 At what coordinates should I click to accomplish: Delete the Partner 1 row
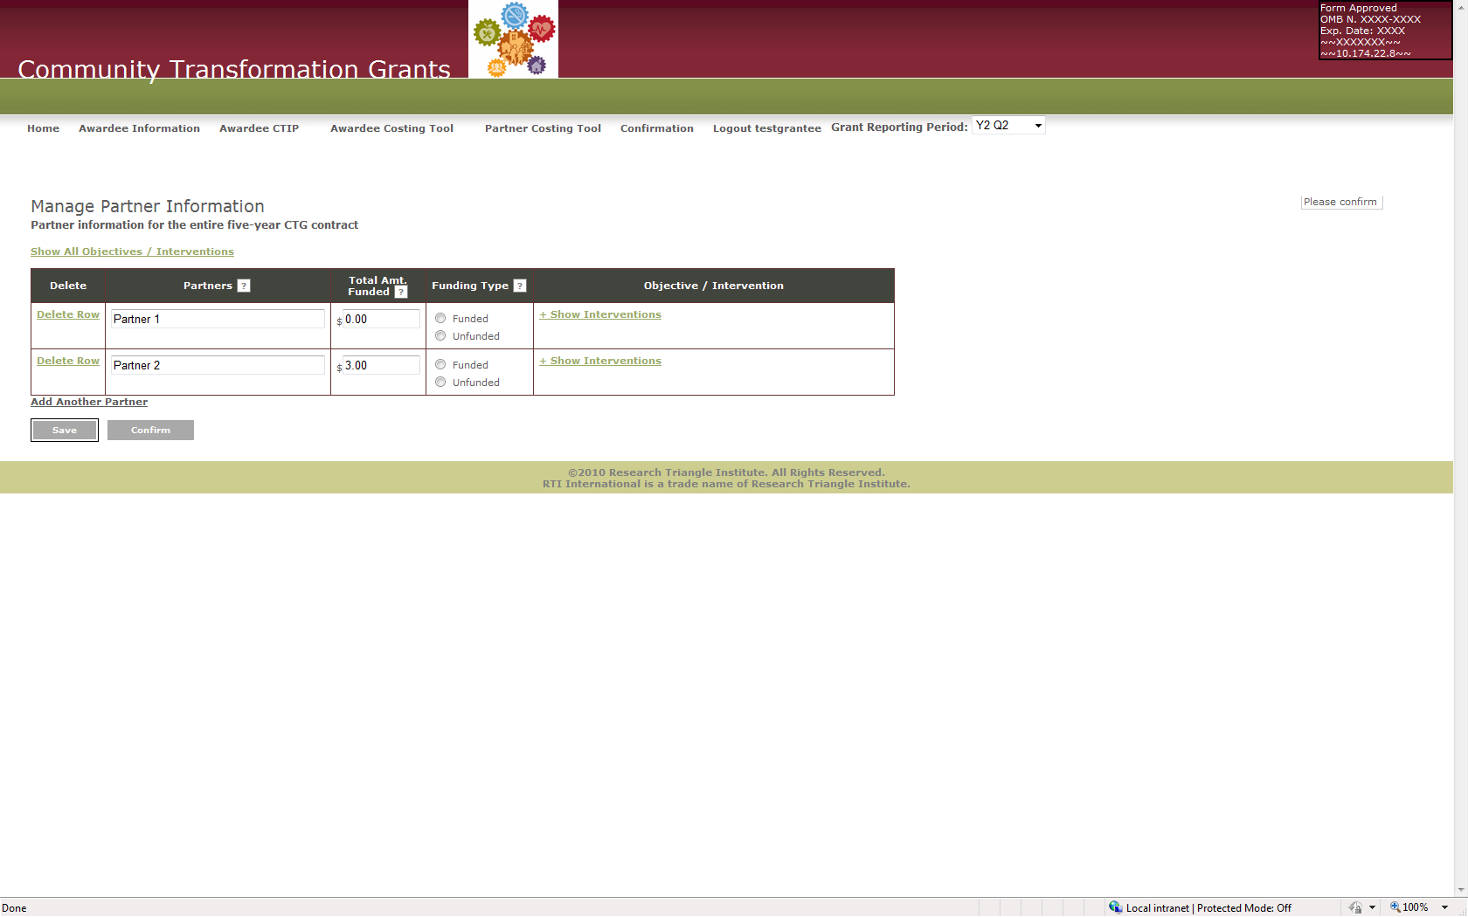[x=68, y=314]
